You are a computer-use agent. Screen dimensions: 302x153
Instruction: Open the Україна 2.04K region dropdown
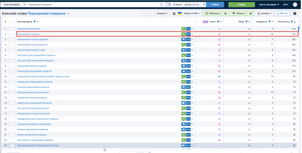pyautogui.click(x=186, y=13)
